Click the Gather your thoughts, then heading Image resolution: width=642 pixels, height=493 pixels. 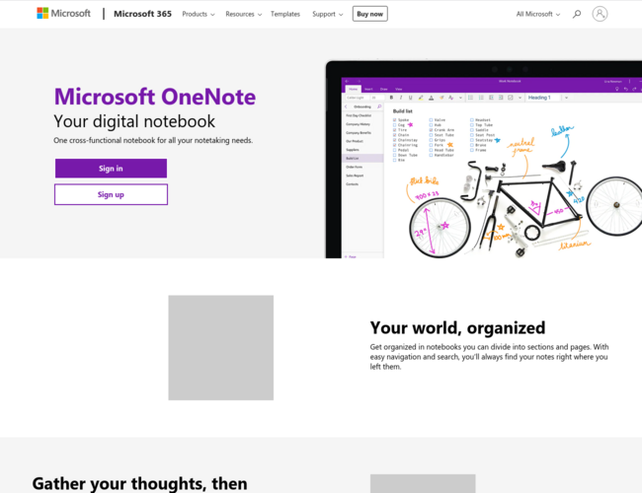pyautogui.click(x=139, y=483)
